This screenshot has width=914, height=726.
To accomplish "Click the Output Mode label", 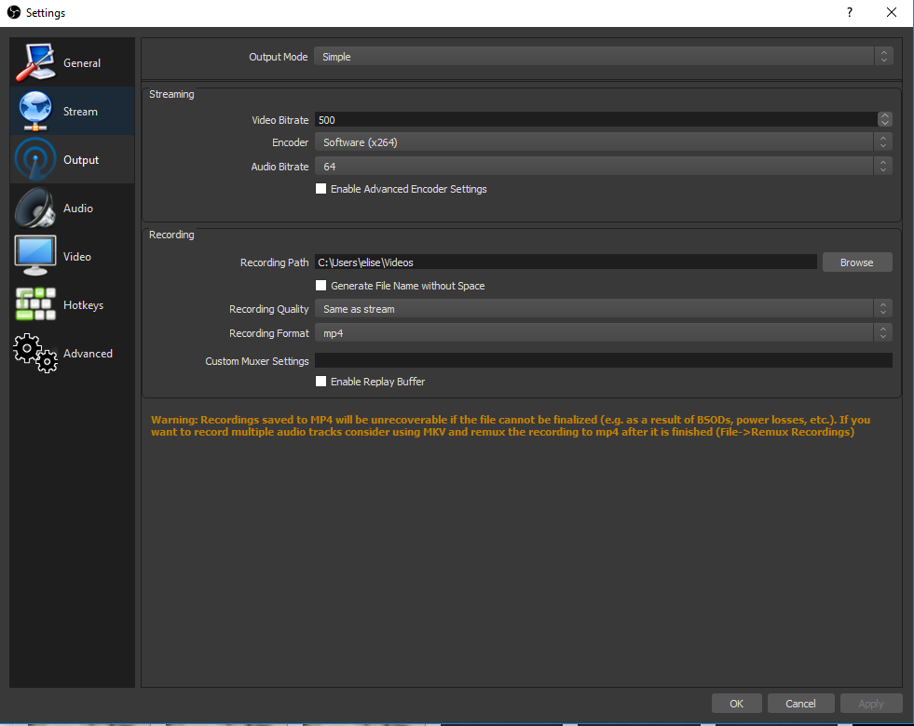I will pyautogui.click(x=278, y=57).
